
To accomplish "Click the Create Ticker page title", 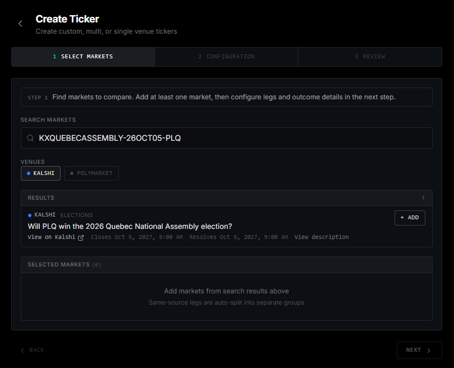I will pos(67,19).
